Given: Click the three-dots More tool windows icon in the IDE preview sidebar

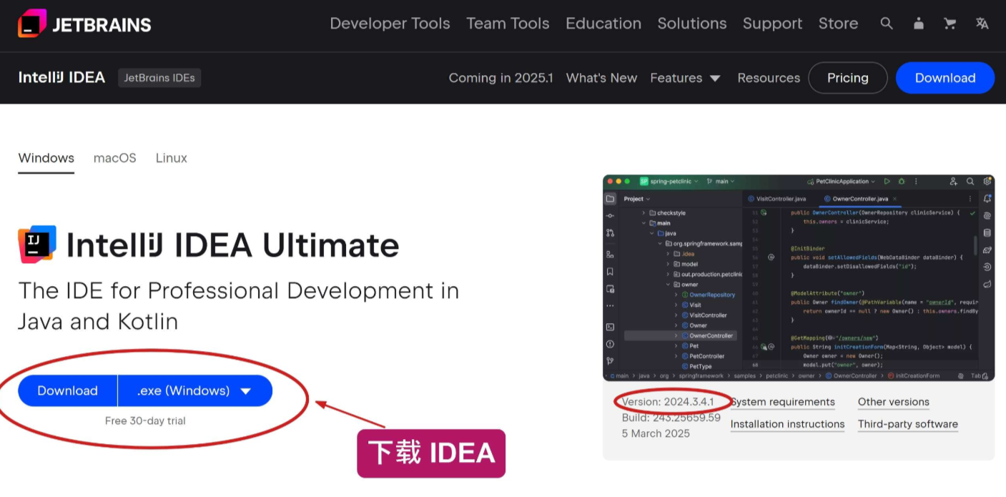Looking at the screenshot, I should pyautogui.click(x=610, y=306).
